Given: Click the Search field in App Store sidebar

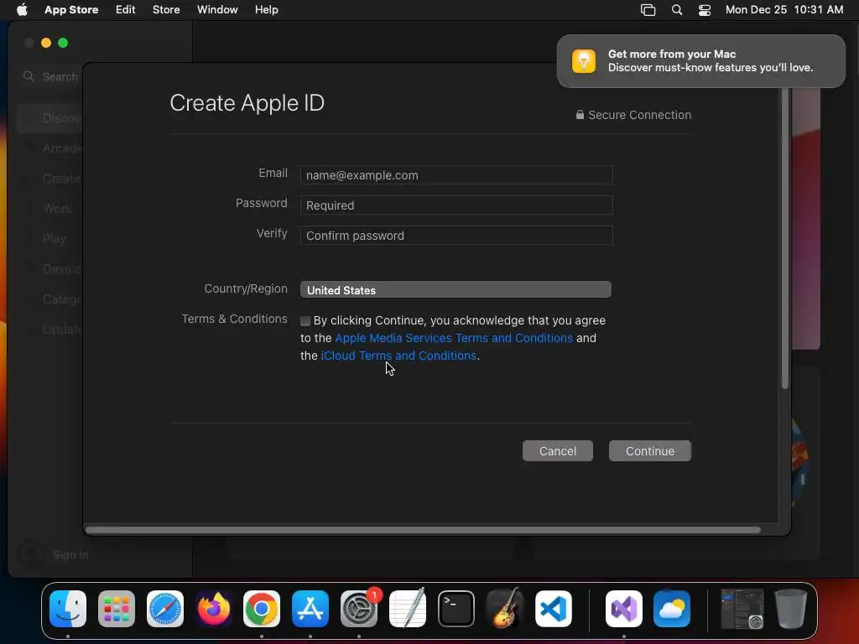Looking at the screenshot, I should pos(51,76).
